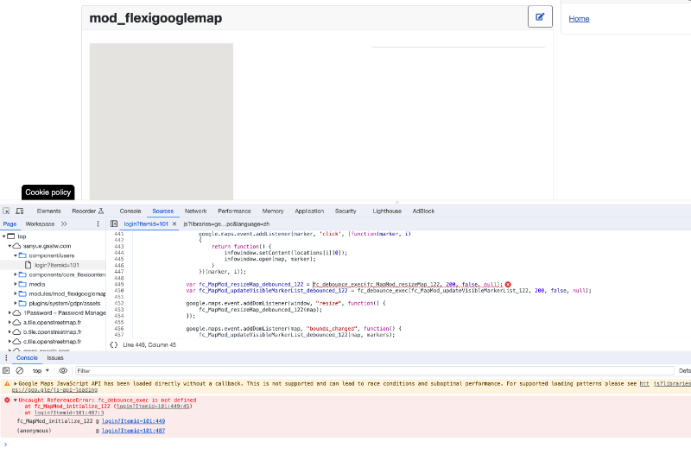Click the console prompt input line
Screen dimensions: 691x454
coord(345,445)
